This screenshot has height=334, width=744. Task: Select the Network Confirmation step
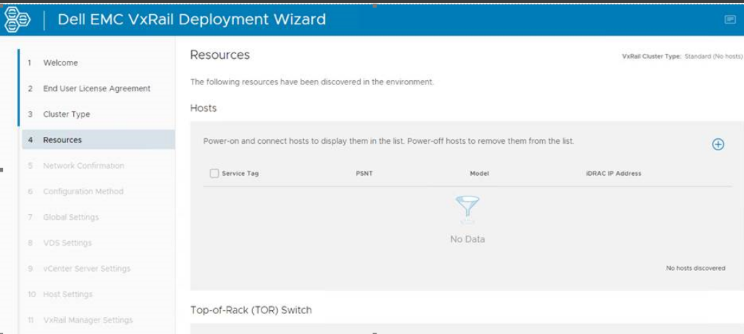coord(97,166)
